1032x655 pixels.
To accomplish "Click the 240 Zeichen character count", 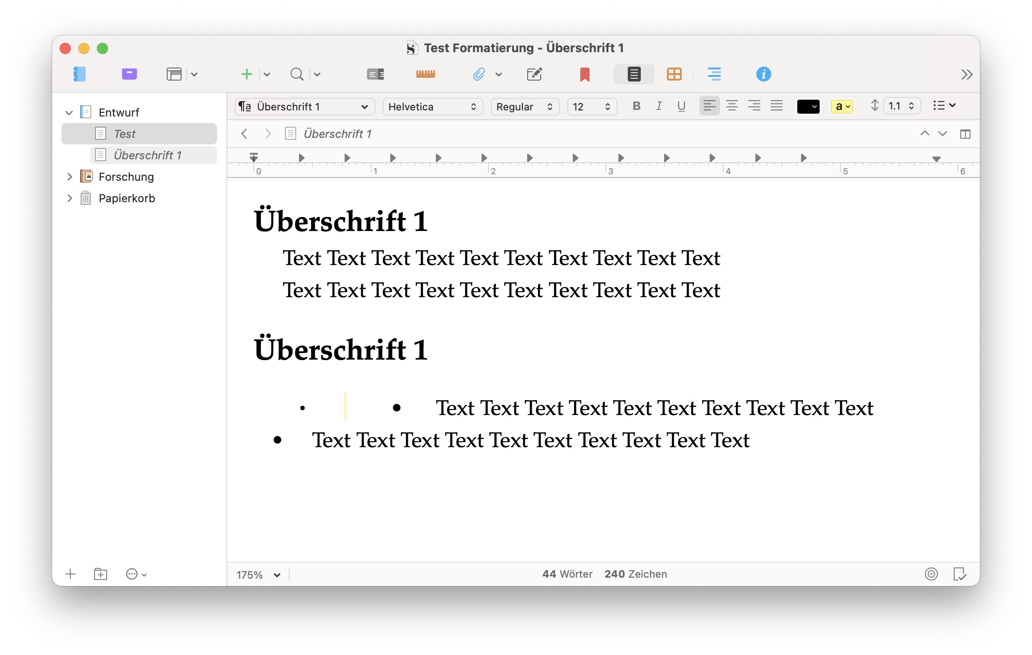I will pyautogui.click(x=636, y=574).
